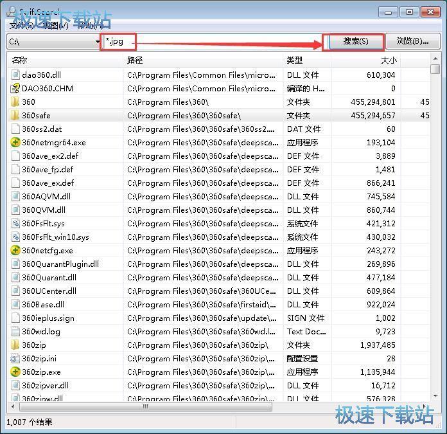Click the 360safe folder icon

click(15, 116)
